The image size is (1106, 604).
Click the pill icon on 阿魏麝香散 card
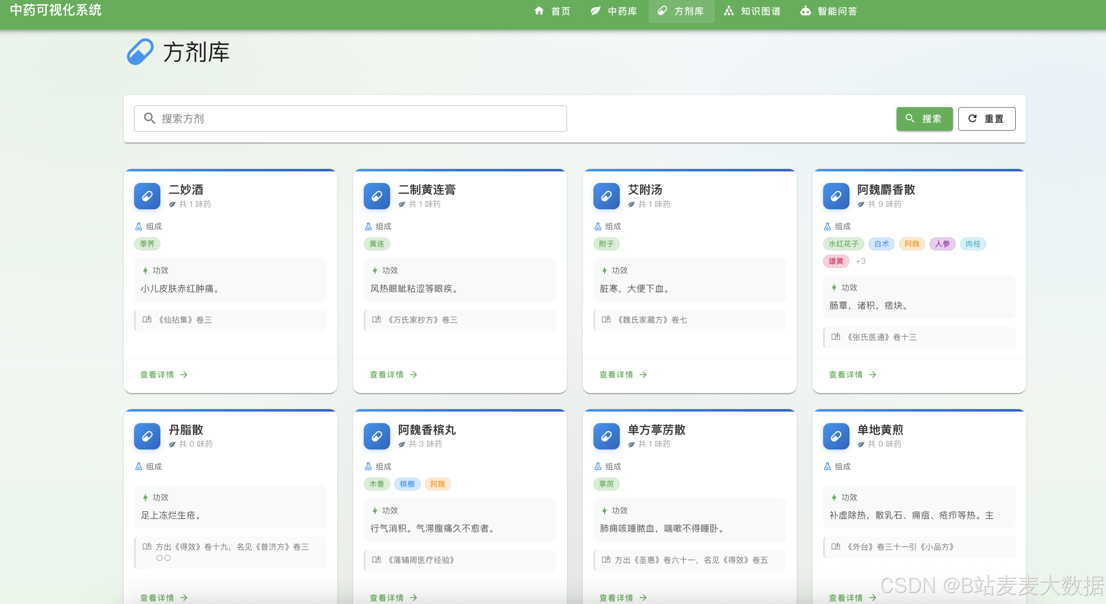(835, 196)
